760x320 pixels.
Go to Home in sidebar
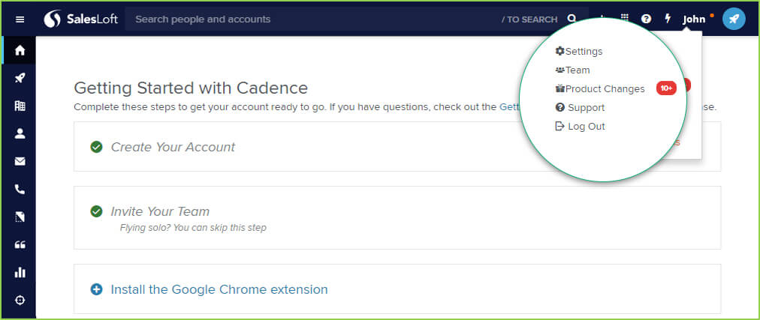click(20, 50)
